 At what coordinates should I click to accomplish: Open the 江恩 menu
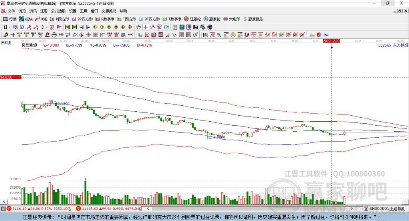(x=44, y=11)
